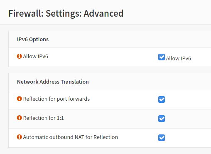
Task: Show help for Reflection for port forwards
Action: tap(20, 99)
